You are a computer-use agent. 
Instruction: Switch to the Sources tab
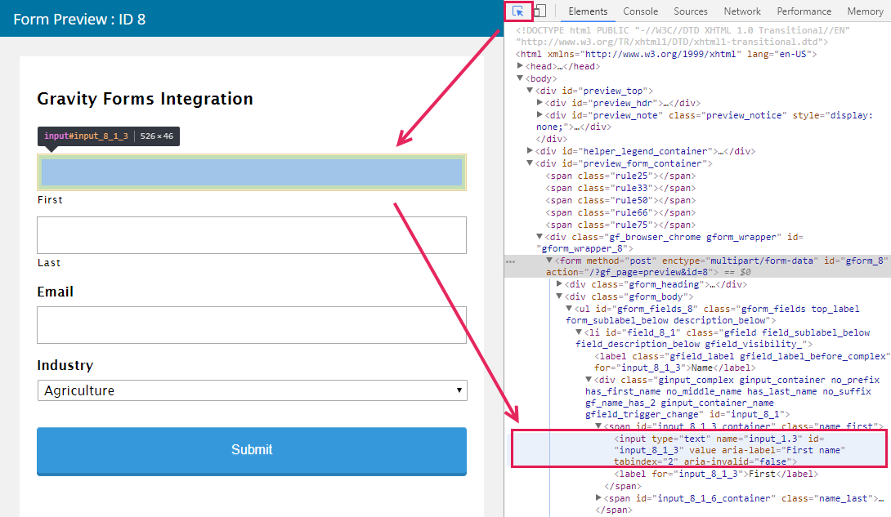tap(691, 11)
